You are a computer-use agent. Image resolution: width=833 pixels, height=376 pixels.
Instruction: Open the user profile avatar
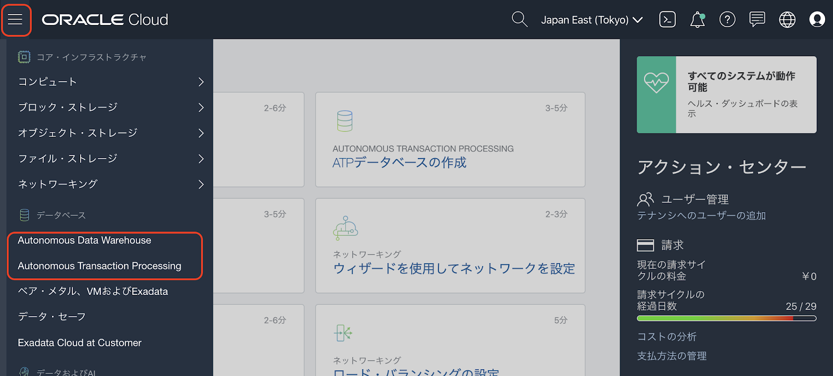[x=817, y=20]
